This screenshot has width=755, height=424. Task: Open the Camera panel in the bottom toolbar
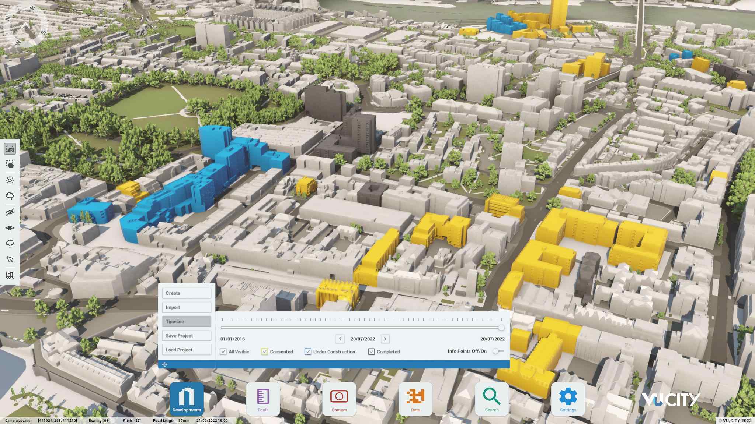[339, 399]
